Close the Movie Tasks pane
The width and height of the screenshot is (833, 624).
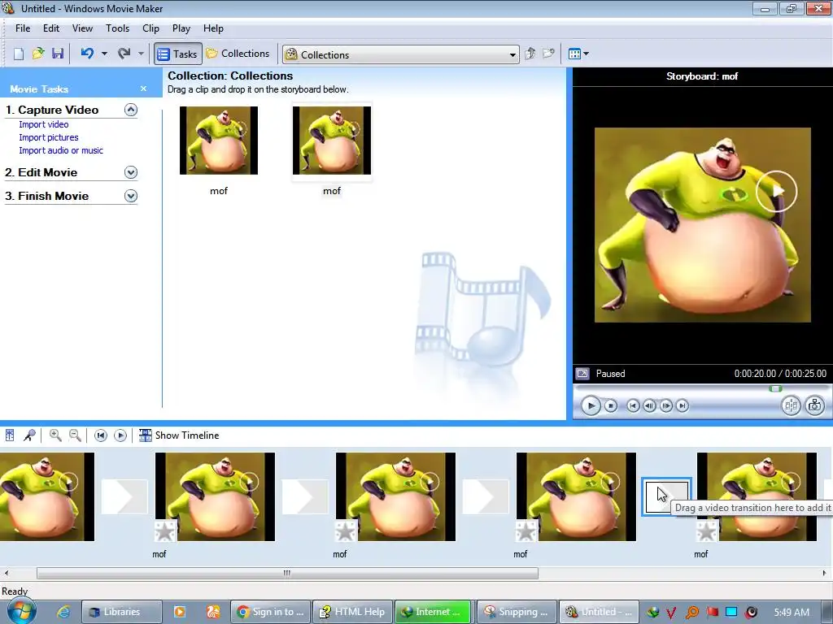tap(143, 89)
